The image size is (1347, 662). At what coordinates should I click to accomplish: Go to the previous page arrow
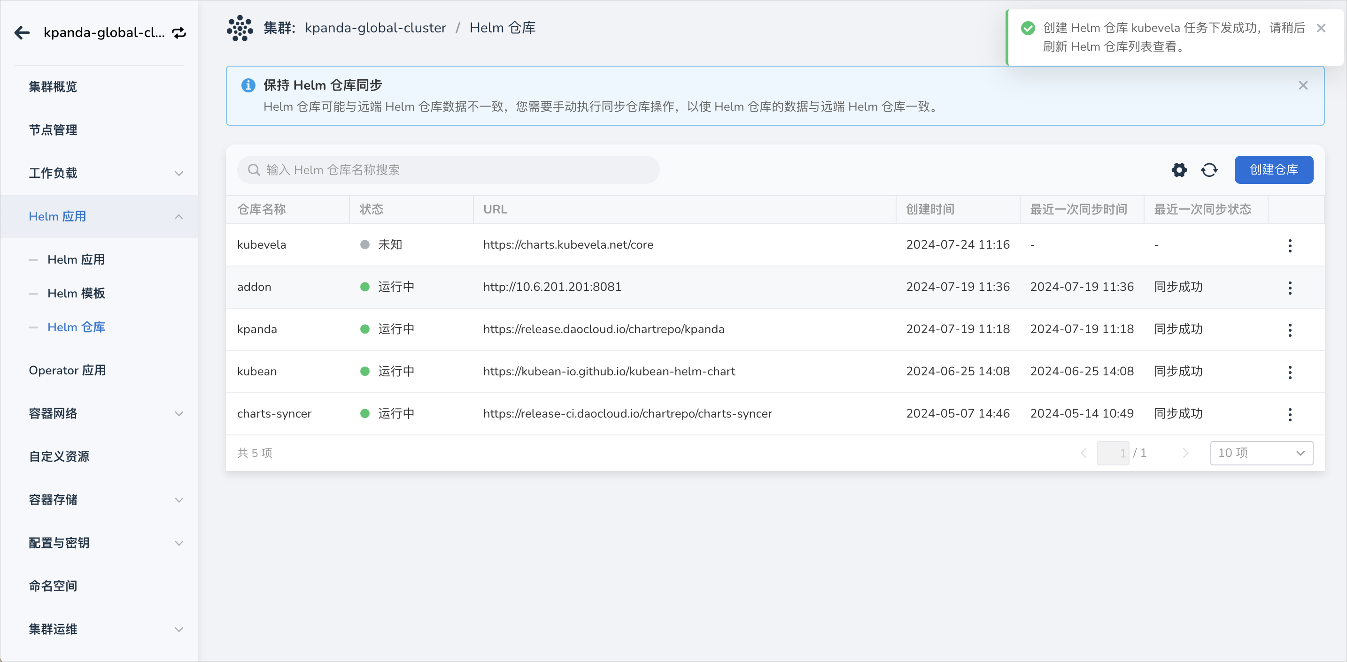pos(1084,453)
